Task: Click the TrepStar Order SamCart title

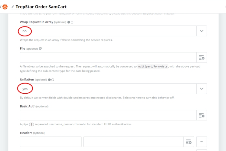Action: (x=41, y=7)
